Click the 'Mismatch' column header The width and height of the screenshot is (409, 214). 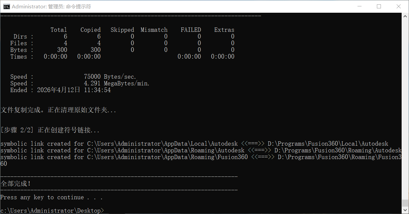(154, 30)
